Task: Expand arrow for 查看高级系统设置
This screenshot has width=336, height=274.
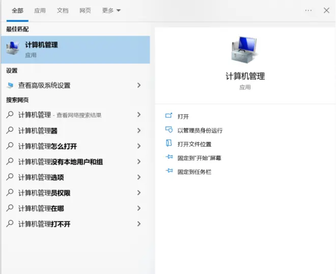Action: pyautogui.click(x=139, y=85)
